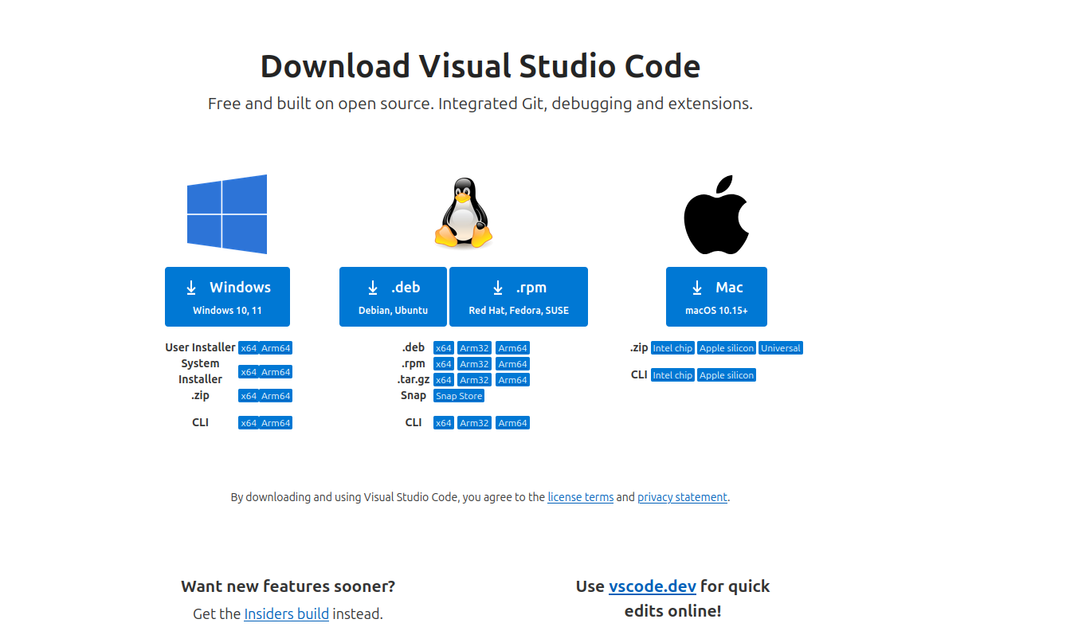Click the Apple logo icon
The height and width of the screenshot is (627, 1078).
716,214
